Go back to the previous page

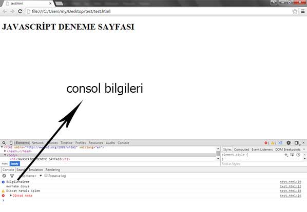point(4,11)
